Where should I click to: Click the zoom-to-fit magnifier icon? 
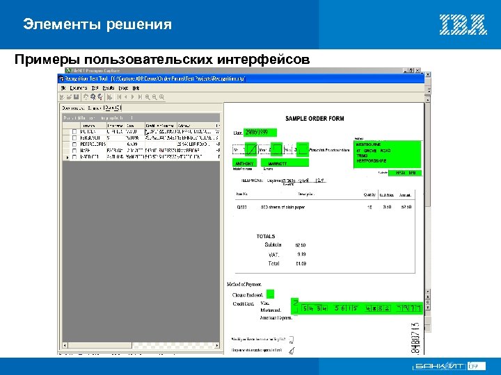161,97
